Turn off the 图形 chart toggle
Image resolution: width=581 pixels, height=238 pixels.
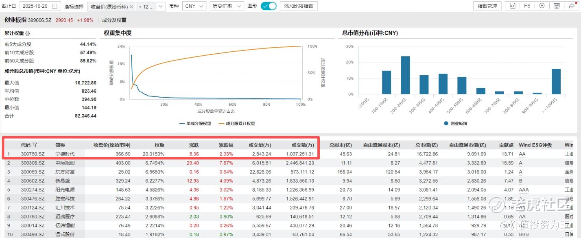268,6
